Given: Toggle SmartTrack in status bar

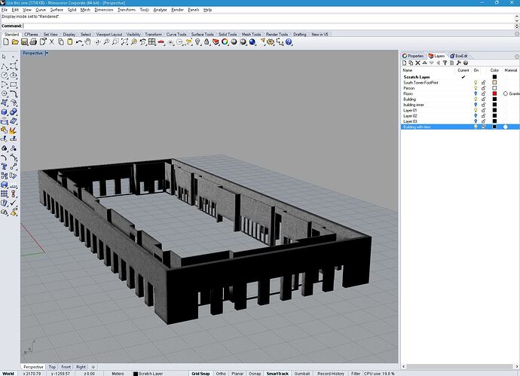Looking at the screenshot, I should point(277,374).
